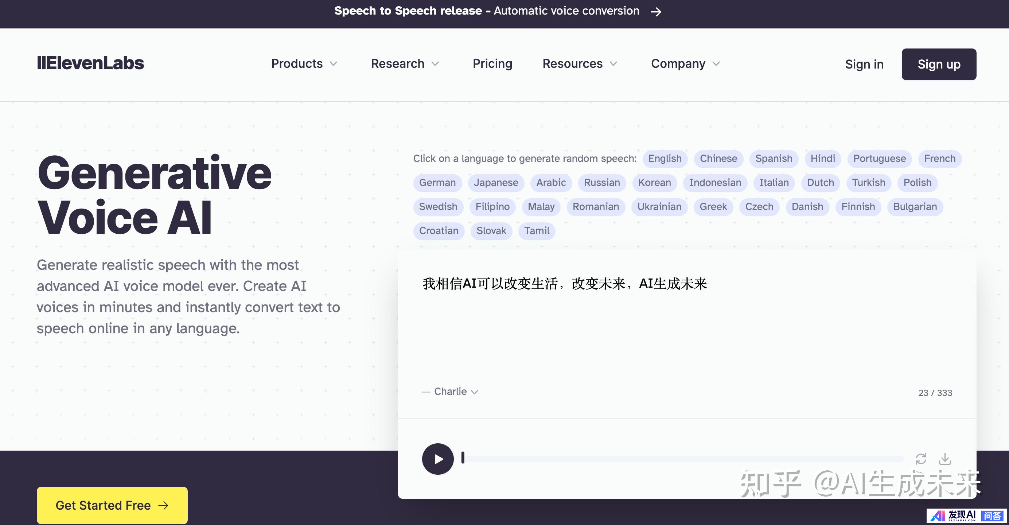Select French language chip
Screen dimensions: 1009x525
[x=940, y=159]
